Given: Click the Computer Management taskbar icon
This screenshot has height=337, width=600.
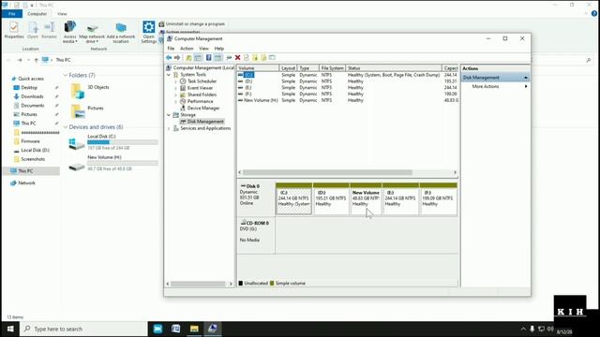Looking at the screenshot, I should point(213,329).
